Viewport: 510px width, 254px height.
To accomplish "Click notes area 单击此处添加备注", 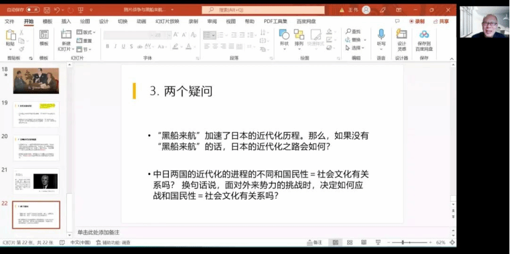I will (98, 233).
